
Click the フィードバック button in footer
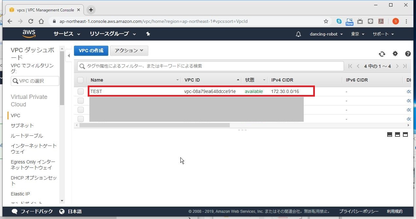[32, 211]
